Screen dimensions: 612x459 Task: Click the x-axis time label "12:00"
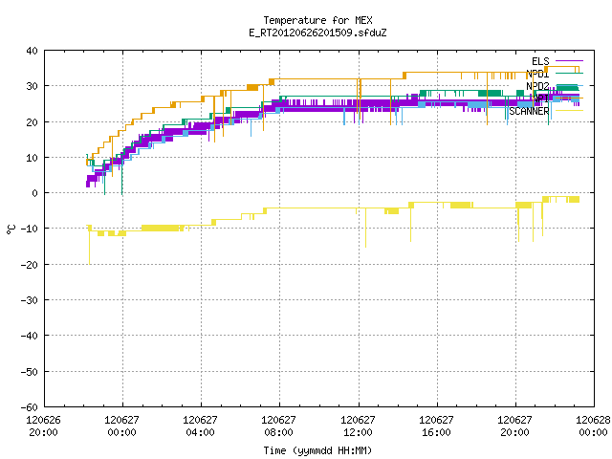[358, 432]
